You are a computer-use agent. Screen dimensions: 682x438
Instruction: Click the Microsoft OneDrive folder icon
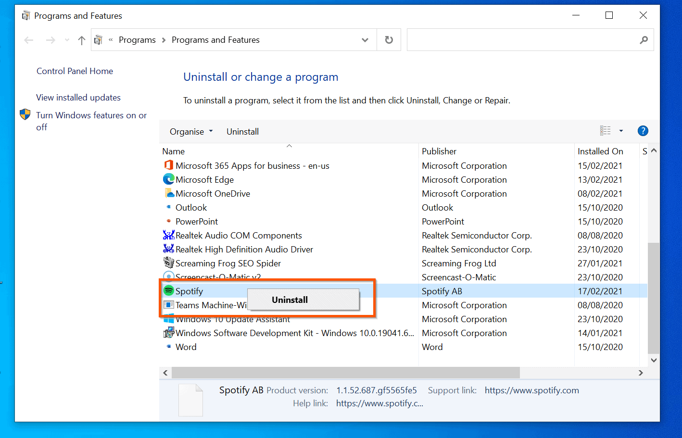tap(168, 193)
